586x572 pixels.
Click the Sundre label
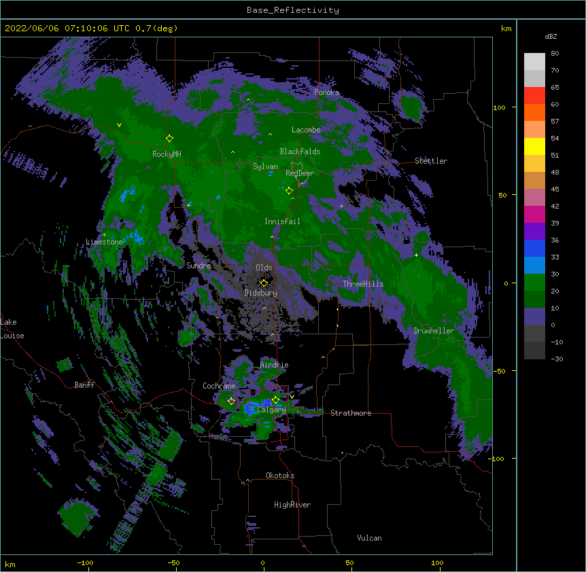pyautogui.click(x=199, y=266)
